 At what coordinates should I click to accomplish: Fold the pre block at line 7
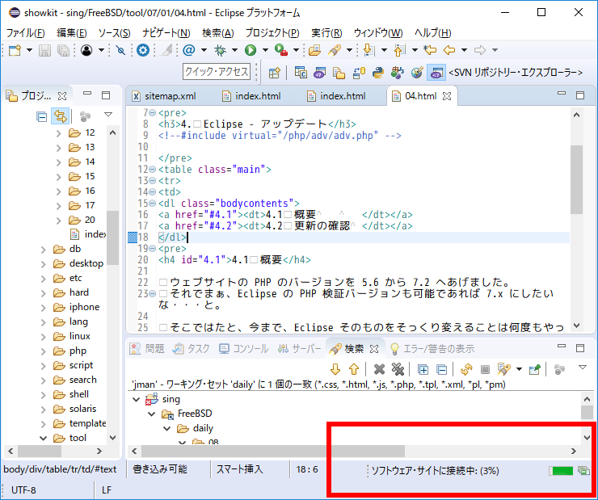pos(152,113)
